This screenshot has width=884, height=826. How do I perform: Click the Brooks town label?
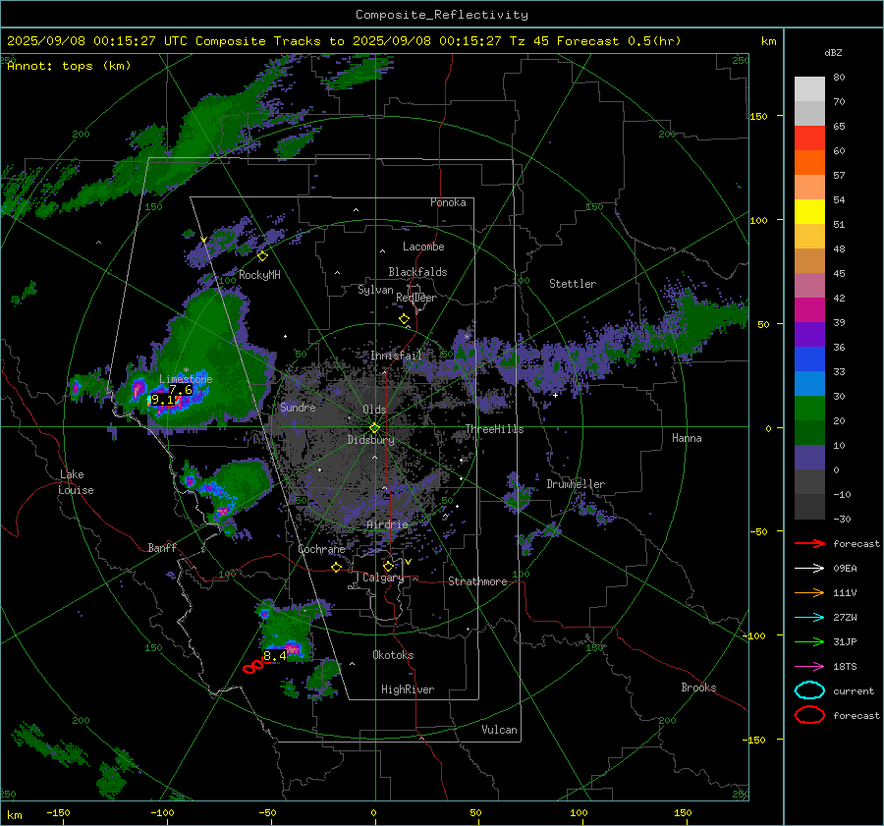point(698,688)
